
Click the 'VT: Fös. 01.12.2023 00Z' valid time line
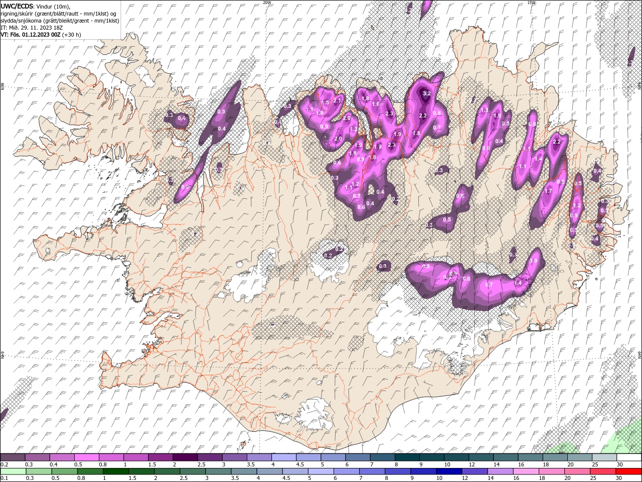41,35
